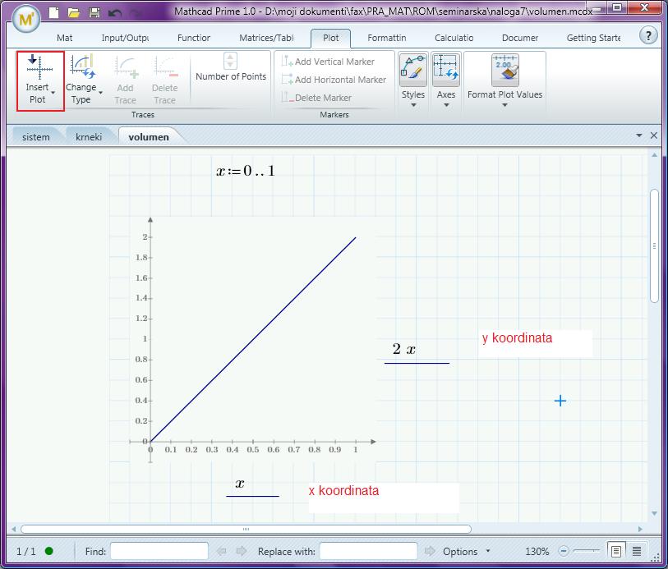Open the Mathcad application menu button
Image resolution: width=668 pixels, height=569 pixels.
tap(25, 16)
